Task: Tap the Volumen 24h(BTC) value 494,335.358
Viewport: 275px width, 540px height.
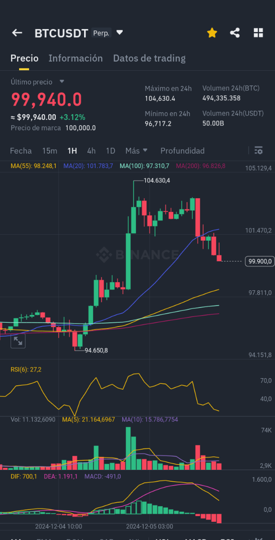Action: 222,98
